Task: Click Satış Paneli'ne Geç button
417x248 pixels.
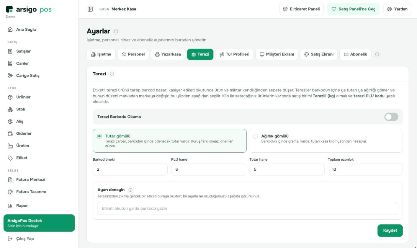Action: coord(353,9)
